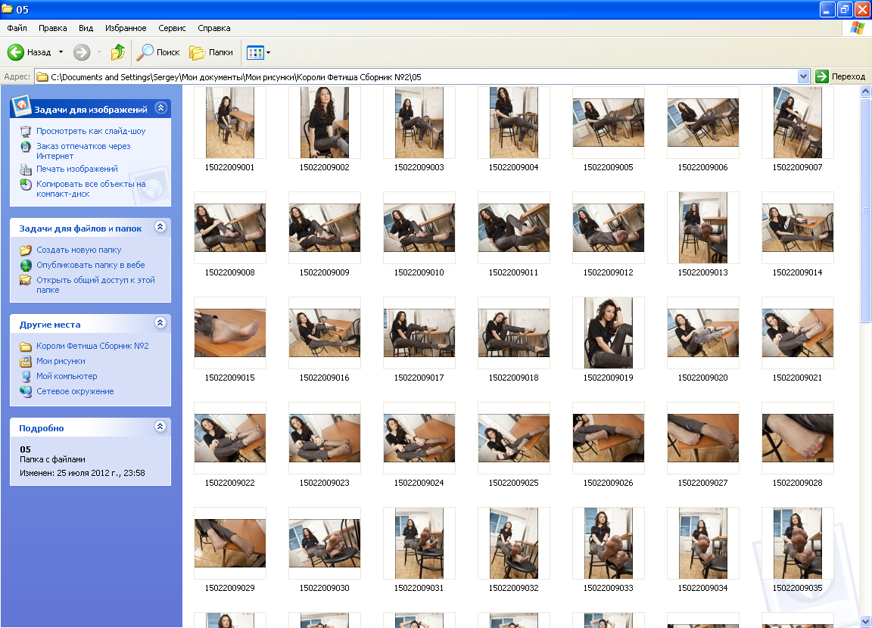Open the Мои рисунки link text
The height and width of the screenshot is (628, 872).
61,361
